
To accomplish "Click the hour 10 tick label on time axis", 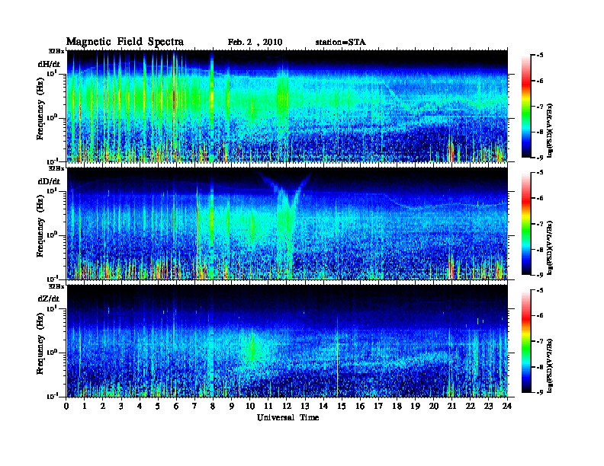I will pyautogui.click(x=249, y=406).
